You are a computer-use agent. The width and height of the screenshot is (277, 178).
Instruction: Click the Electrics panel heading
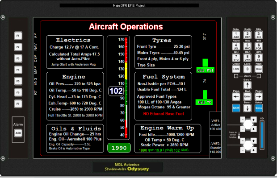click(73, 40)
